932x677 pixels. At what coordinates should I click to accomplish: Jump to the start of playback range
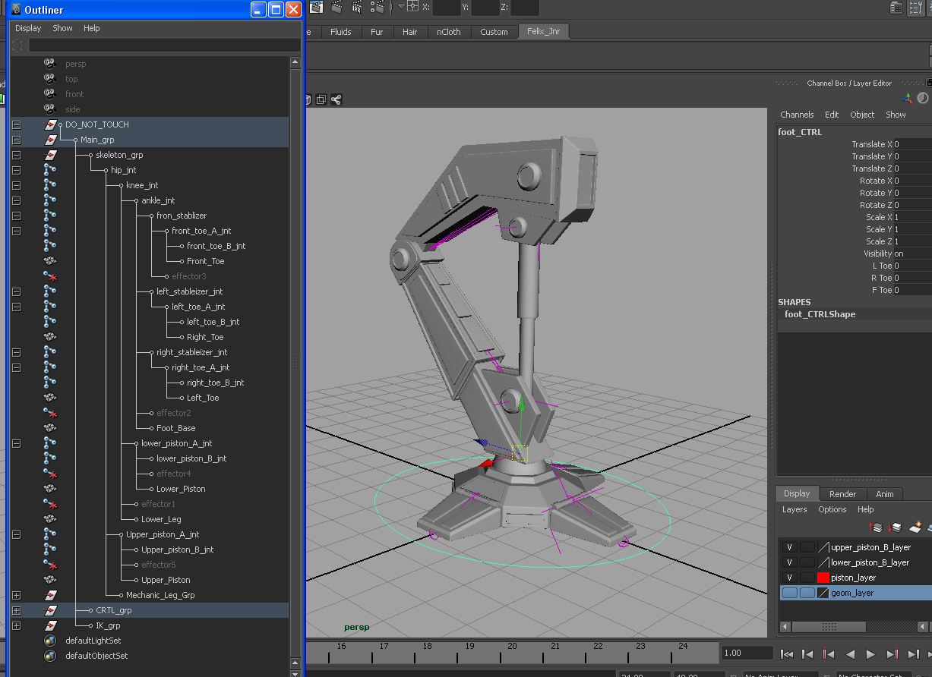point(787,653)
